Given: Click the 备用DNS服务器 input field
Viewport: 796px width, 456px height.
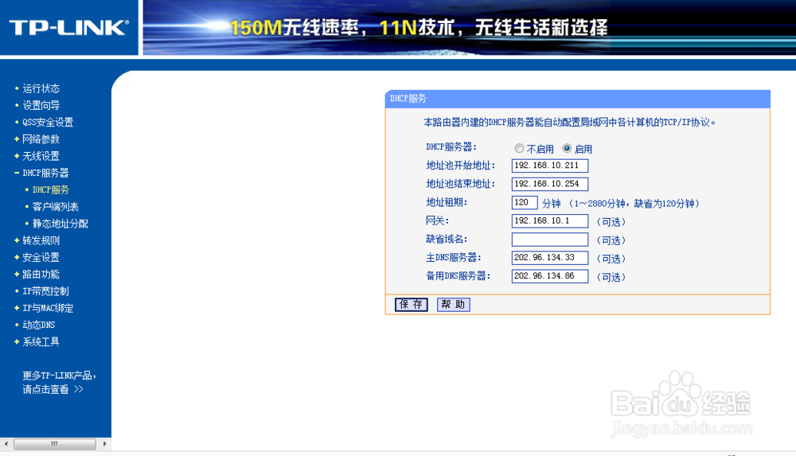Looking at the screenshot, I should pyautogui.click(x=550, y=276).
